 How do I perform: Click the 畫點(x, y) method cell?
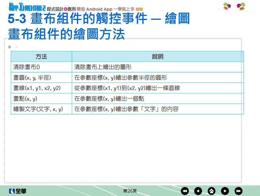[x=25, y=98]
